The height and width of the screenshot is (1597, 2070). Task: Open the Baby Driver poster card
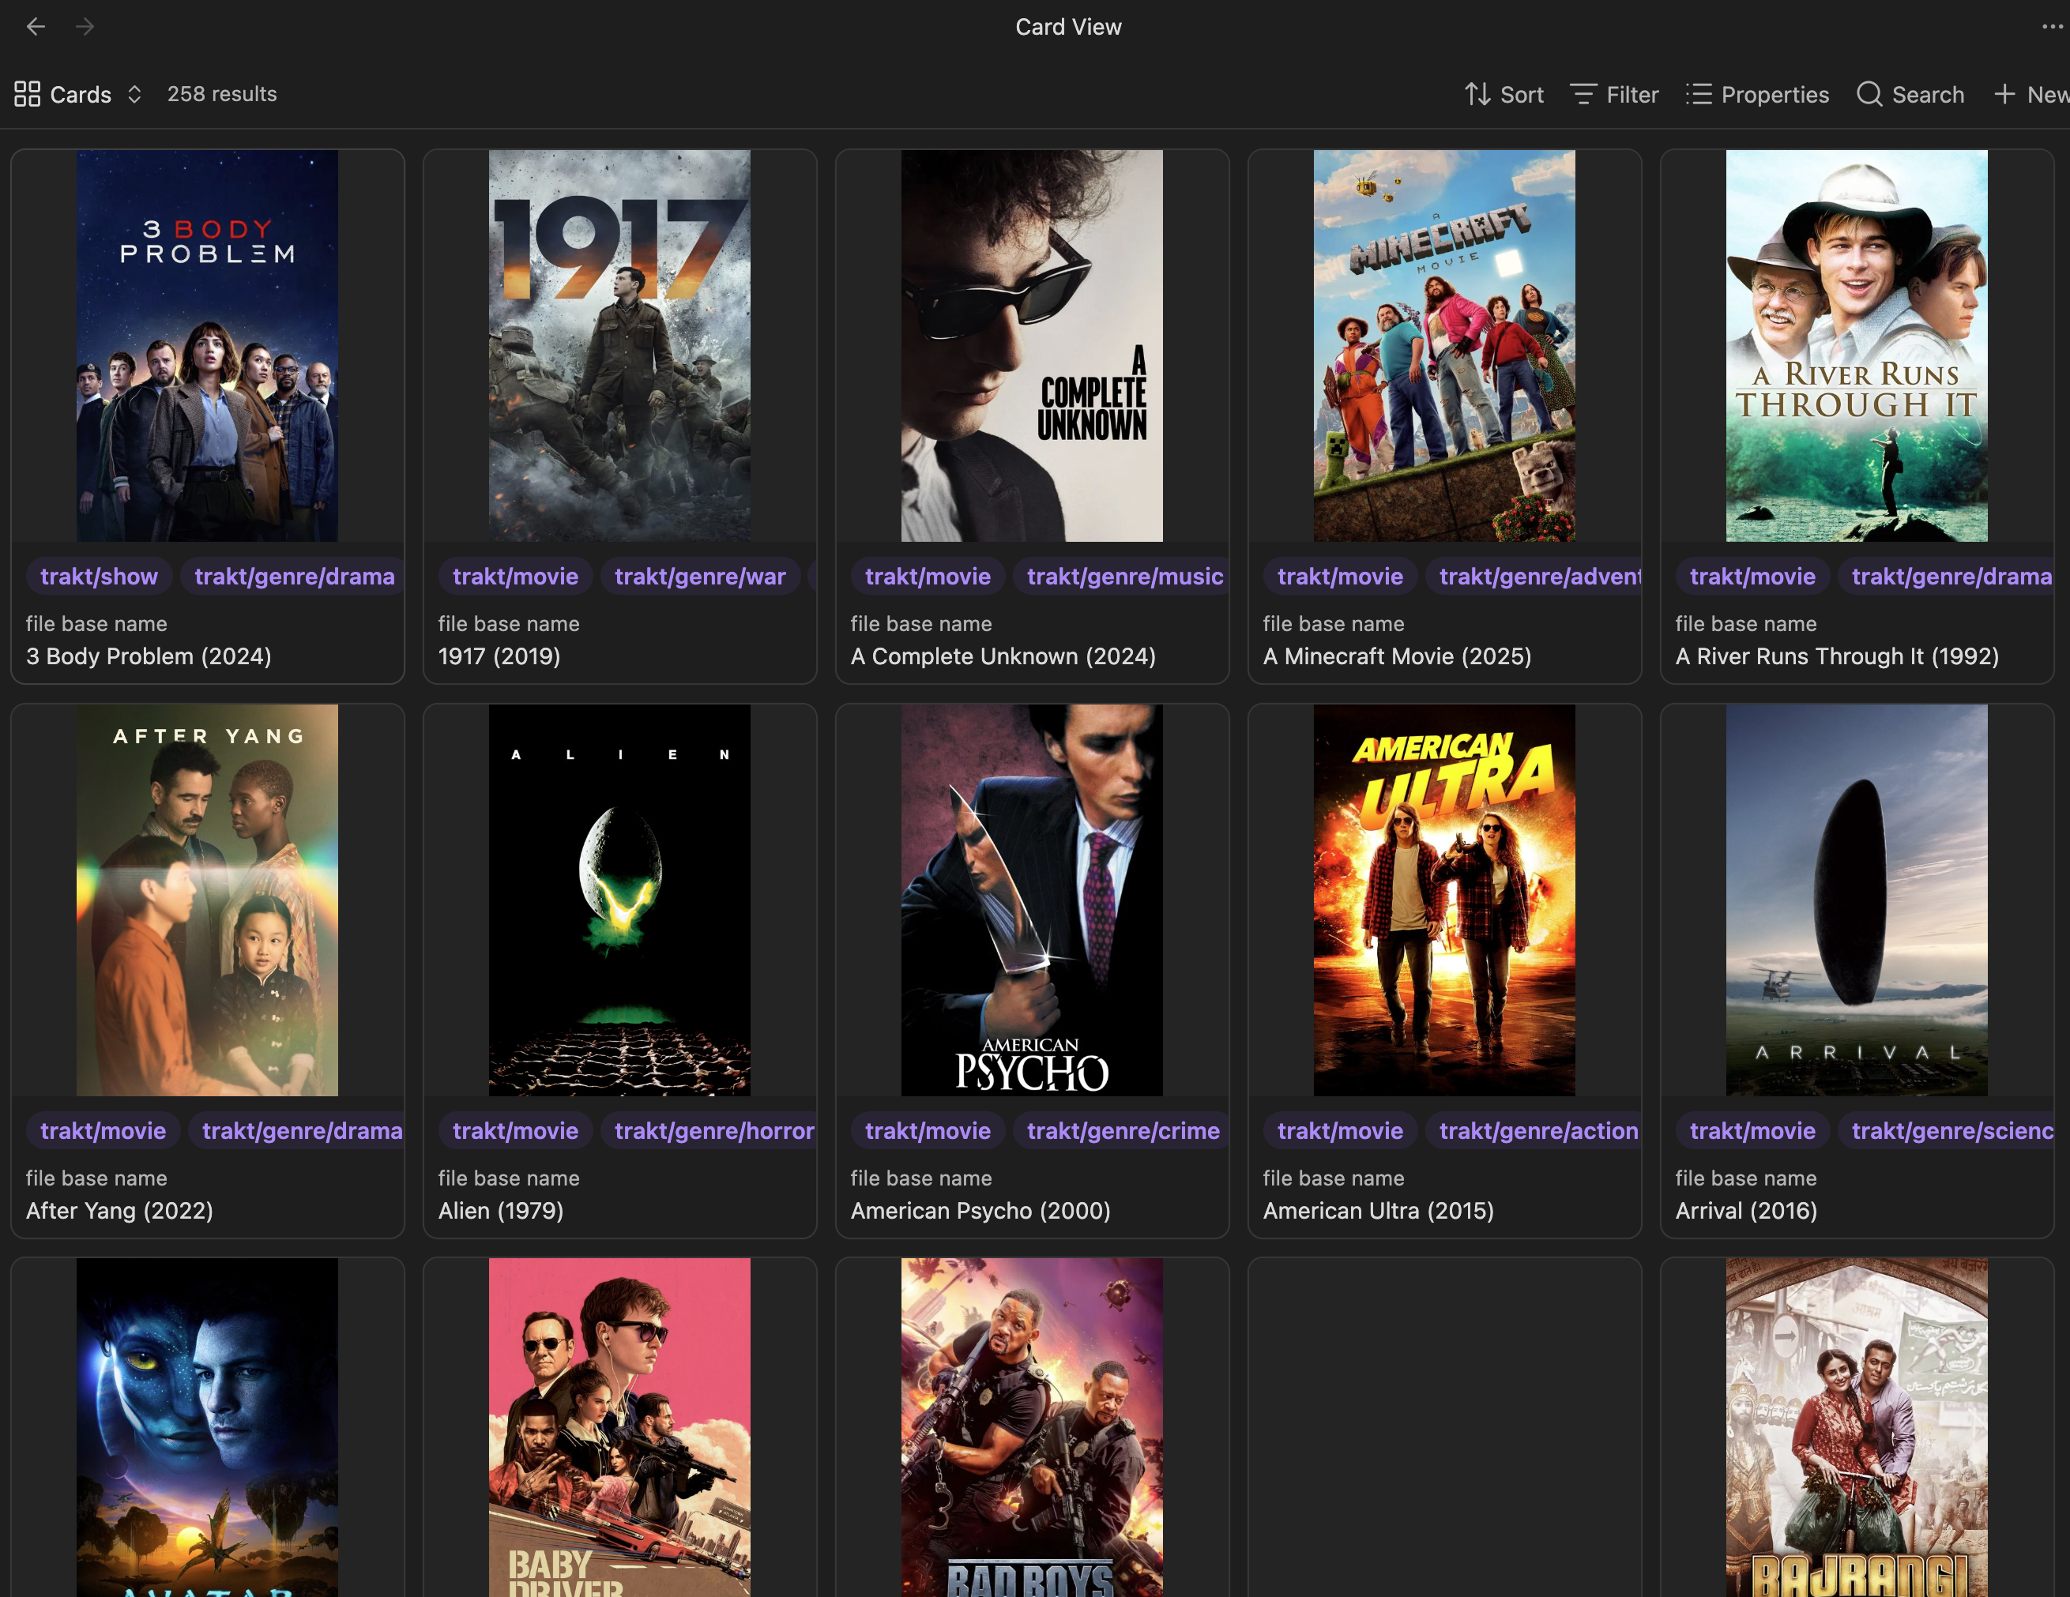(x=619, y=1426)
